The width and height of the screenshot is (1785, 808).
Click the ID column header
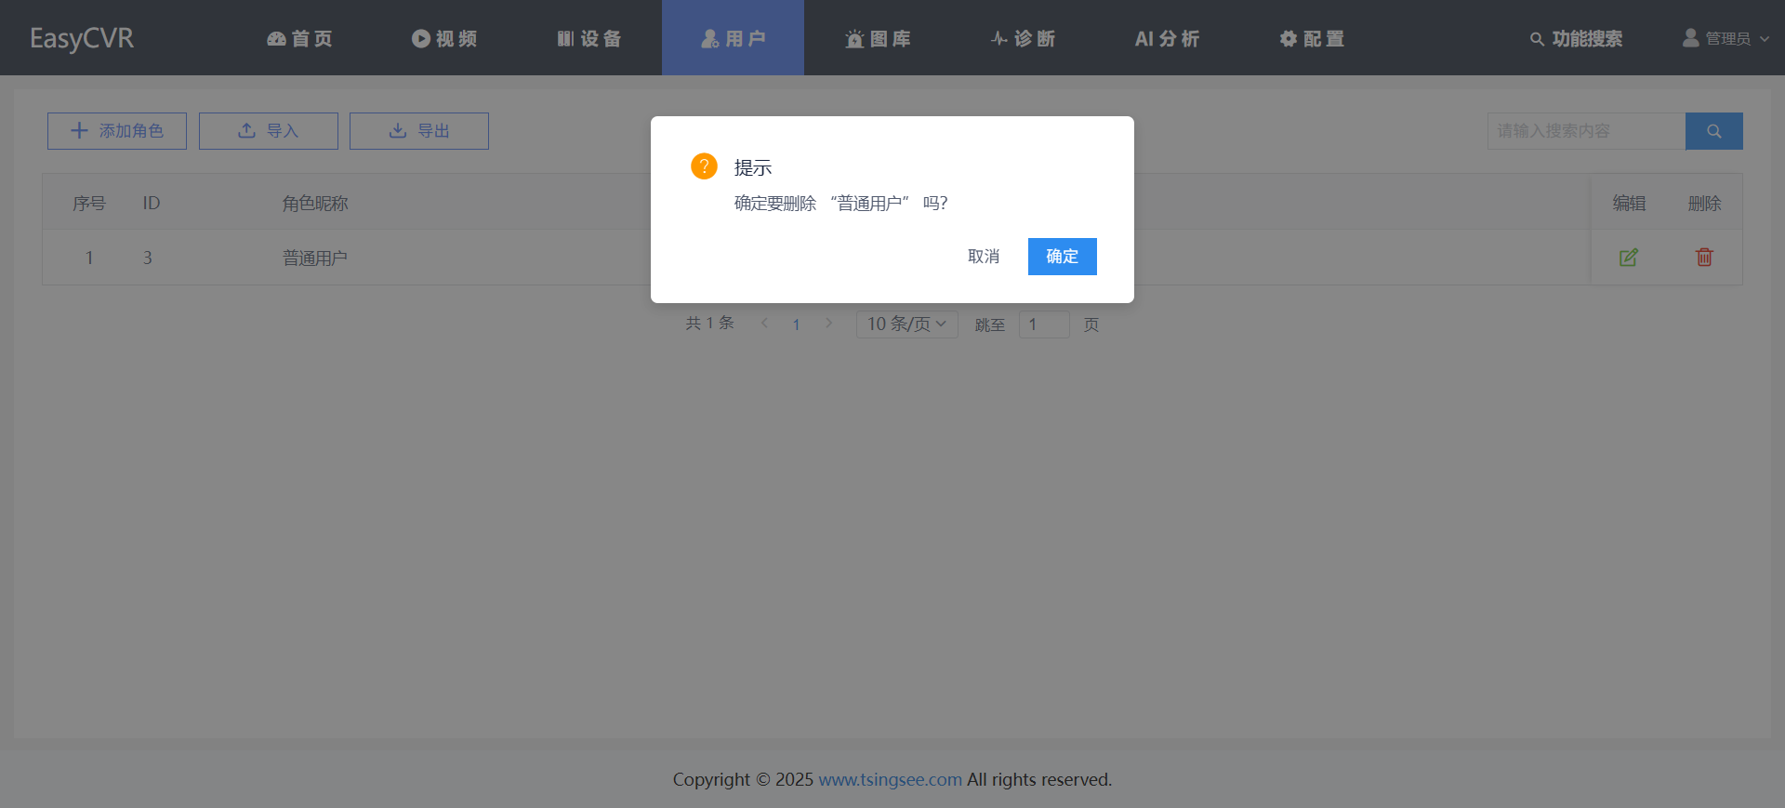(x=152, y=203)
